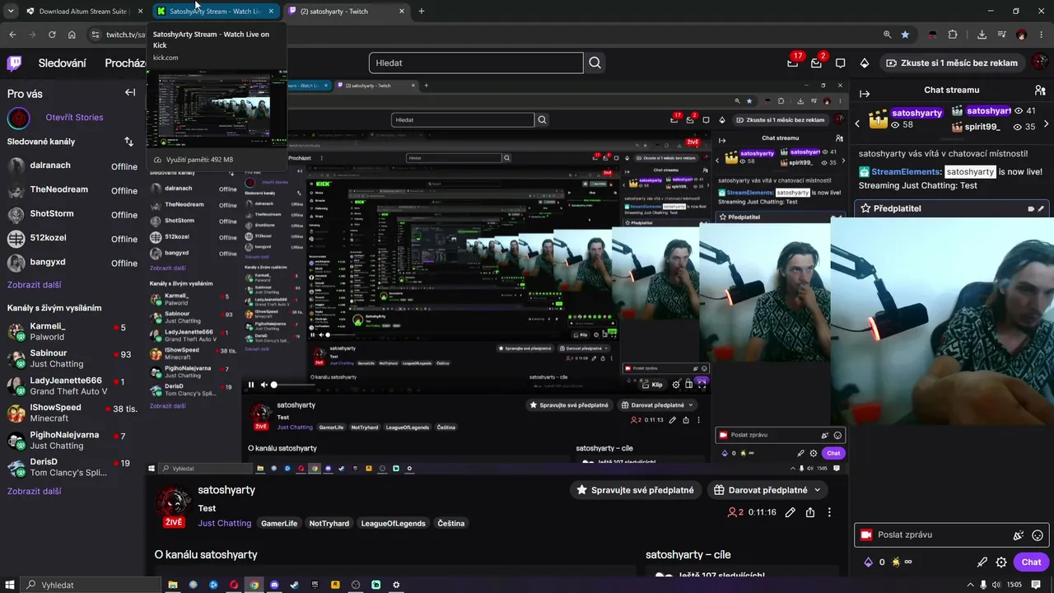Open chat settings gear
1054x593 pixels.
point(1001,563)
